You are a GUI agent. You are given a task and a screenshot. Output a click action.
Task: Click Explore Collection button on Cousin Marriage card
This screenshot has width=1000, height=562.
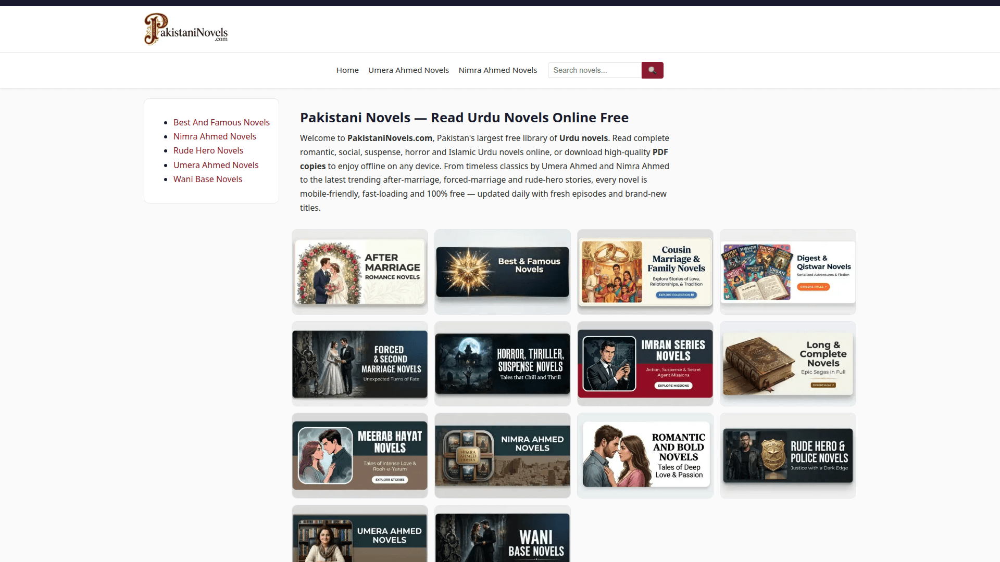click(x=676, y=295)
